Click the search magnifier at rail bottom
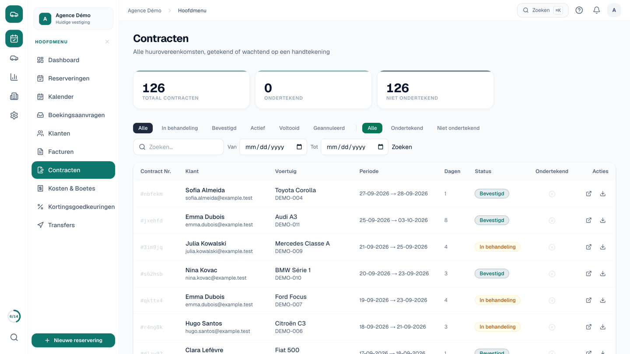Image resolution: width=630 pixels, height=354 pixels. [14, 337]
